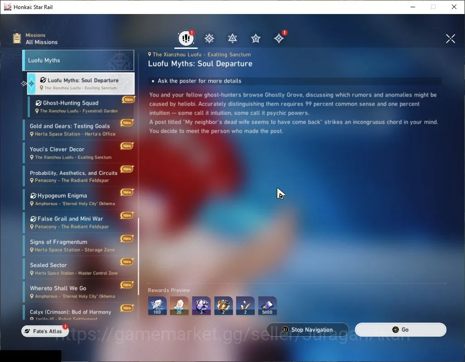Close the missions panel with X icon
The image size is (465, 362).
tap(450, 38)
